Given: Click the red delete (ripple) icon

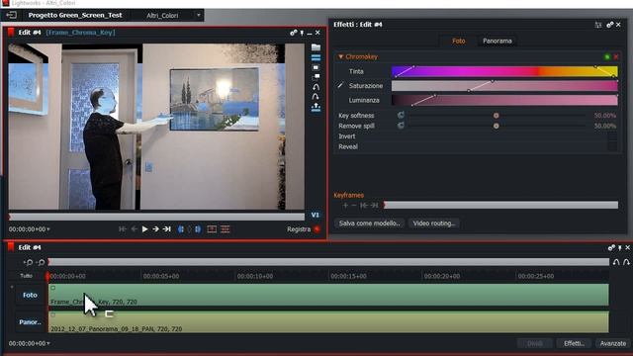Looking at the screenshot, I should [226, 229].
